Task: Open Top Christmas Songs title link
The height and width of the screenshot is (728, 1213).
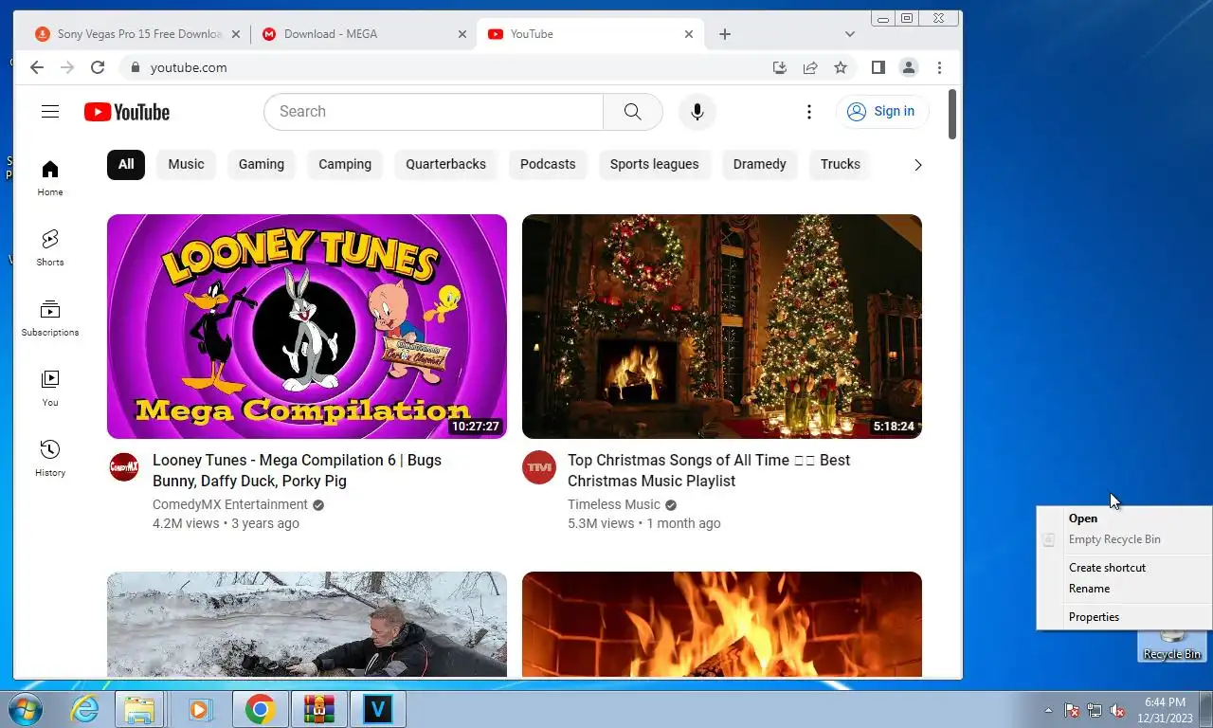Action: click(709, 470)
